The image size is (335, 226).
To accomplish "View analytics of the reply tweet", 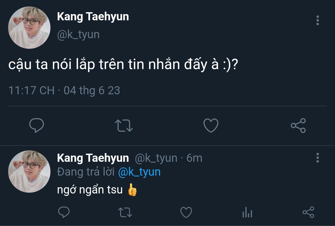I will coord(247,212).
